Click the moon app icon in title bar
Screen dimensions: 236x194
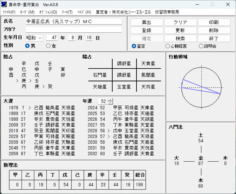4,4
